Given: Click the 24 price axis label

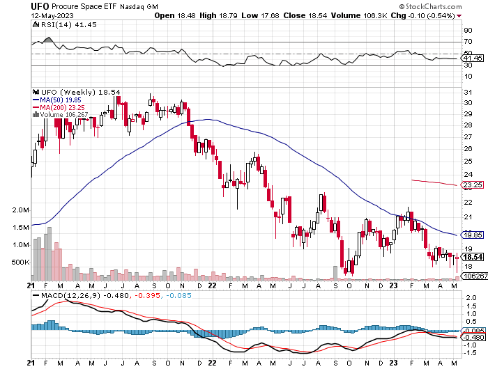Looking at the screenshot, I should tap(468, 174).
